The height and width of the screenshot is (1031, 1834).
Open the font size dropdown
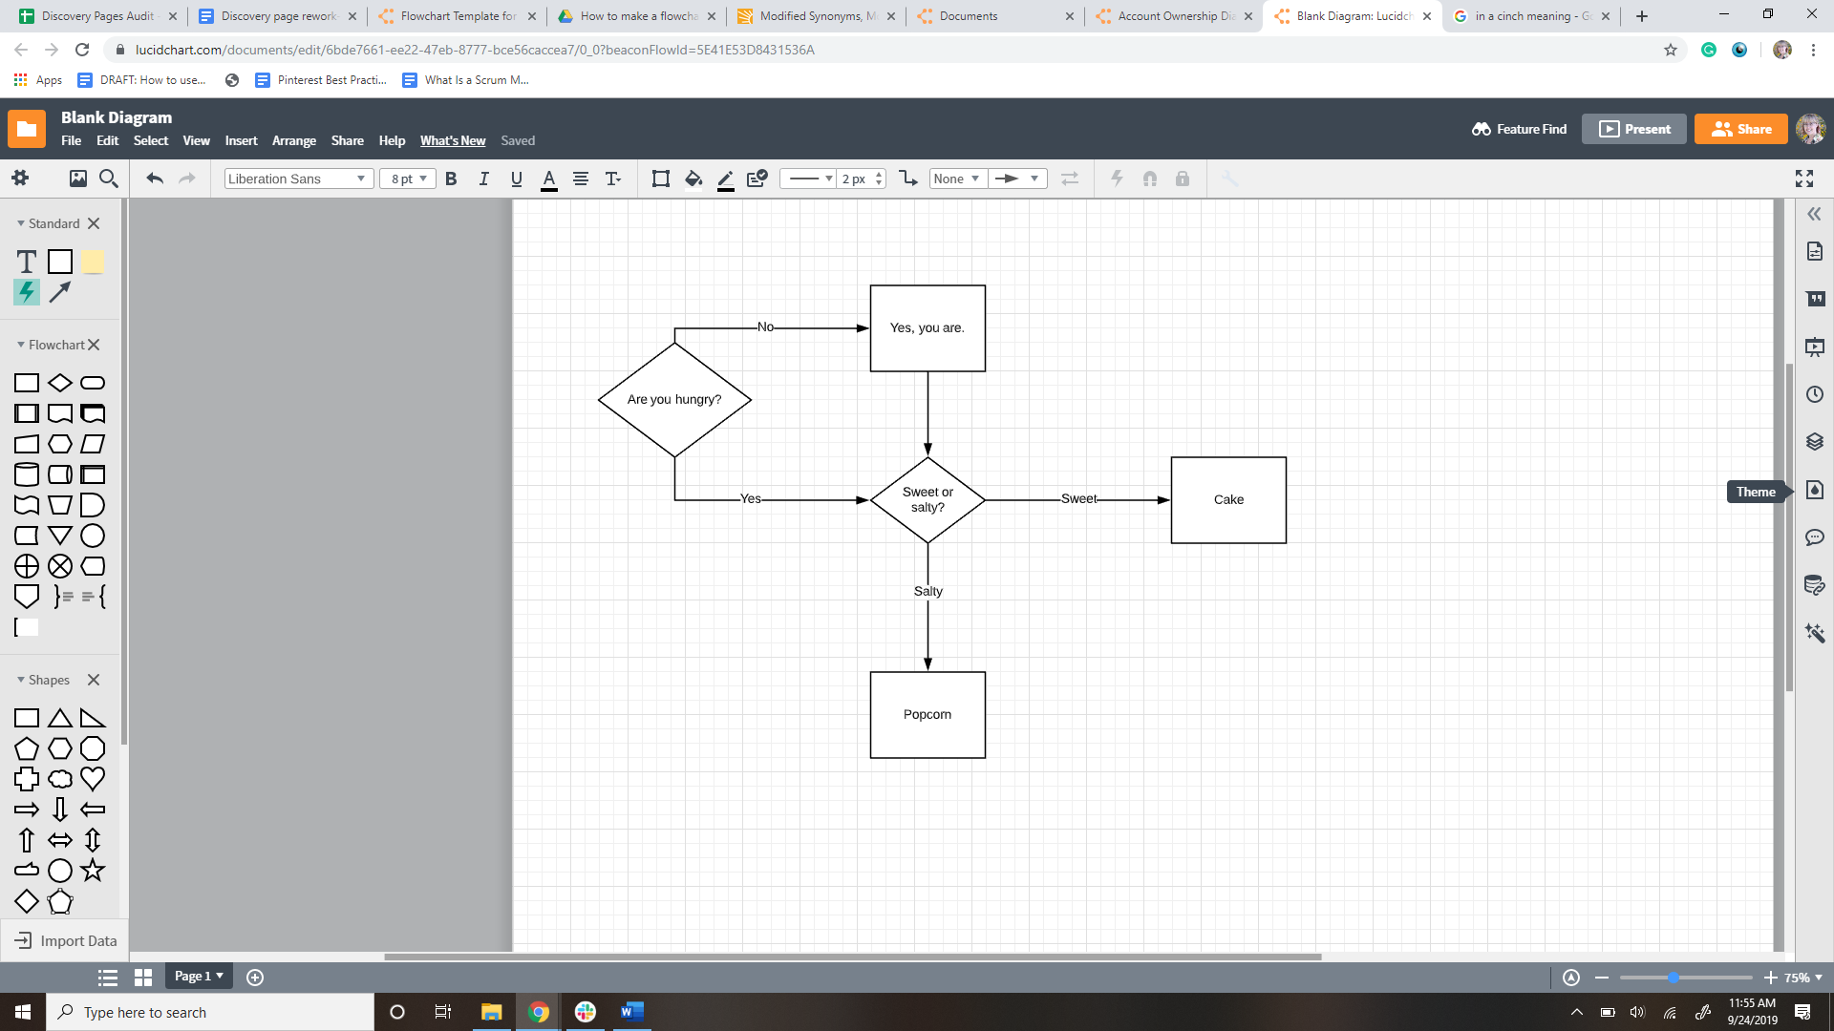(x=407, y=179)
